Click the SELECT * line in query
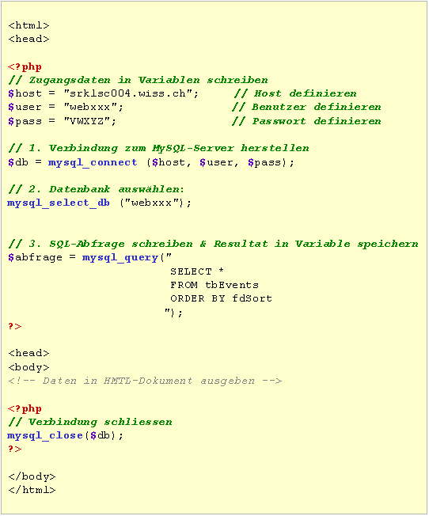This screenshot has height=516, width=429. point(197,271)
